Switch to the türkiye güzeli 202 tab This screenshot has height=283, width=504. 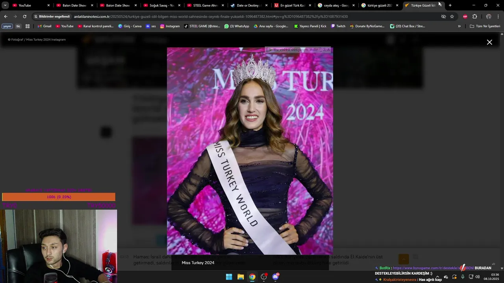click(x=380, y=5)
